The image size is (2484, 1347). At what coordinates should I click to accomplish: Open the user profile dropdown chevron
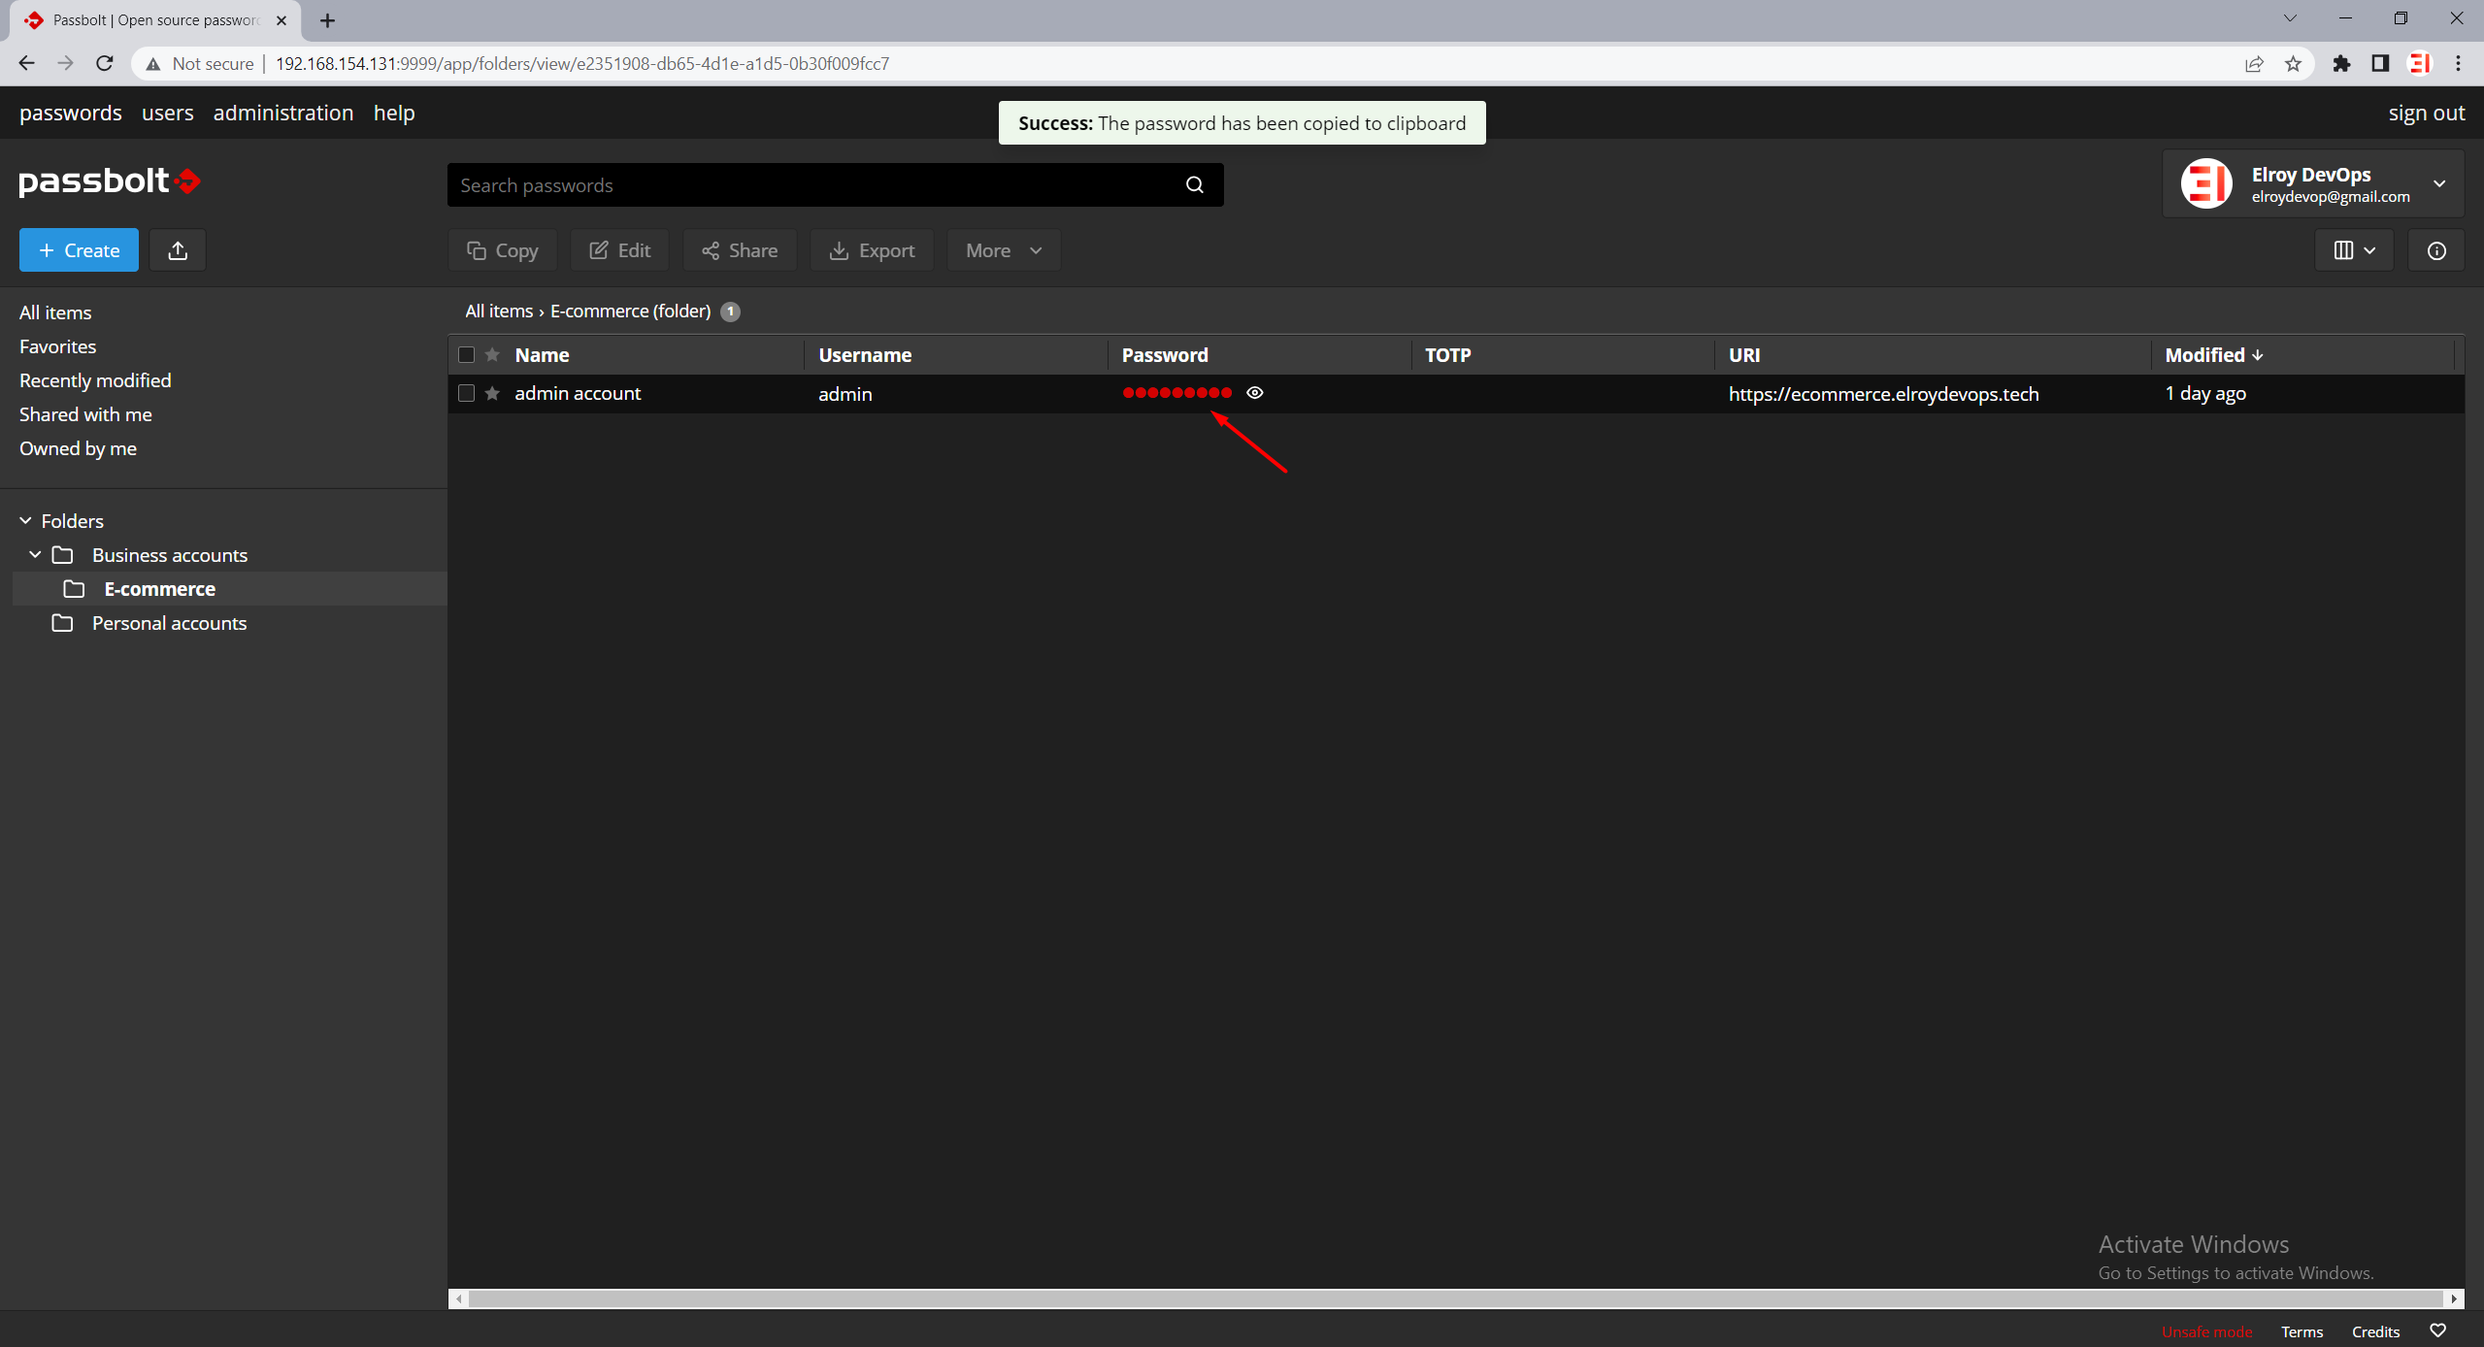(2439, 183)
